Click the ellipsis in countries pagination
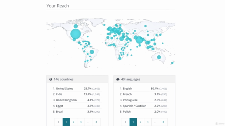The image size is (225, 126). [88, 122]
